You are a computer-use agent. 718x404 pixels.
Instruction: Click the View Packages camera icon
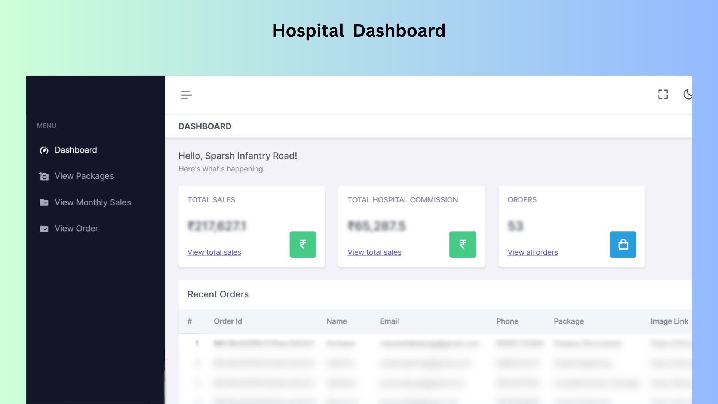tap(44, 176)
